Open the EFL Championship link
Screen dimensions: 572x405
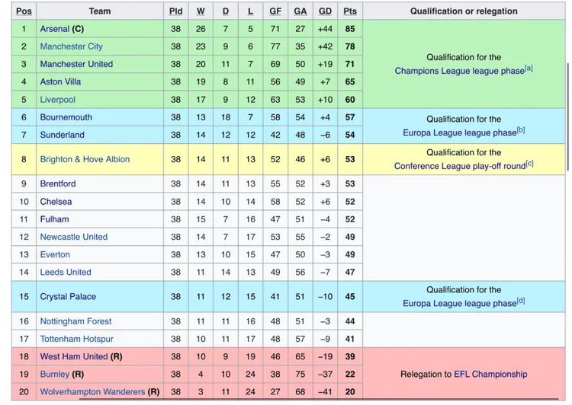tap(490, 374)
